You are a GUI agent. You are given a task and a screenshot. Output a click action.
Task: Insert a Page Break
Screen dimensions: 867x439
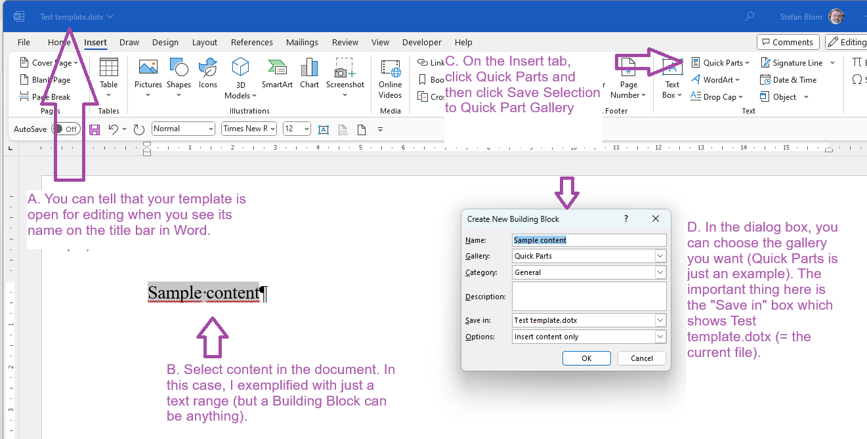click(45, 97)
